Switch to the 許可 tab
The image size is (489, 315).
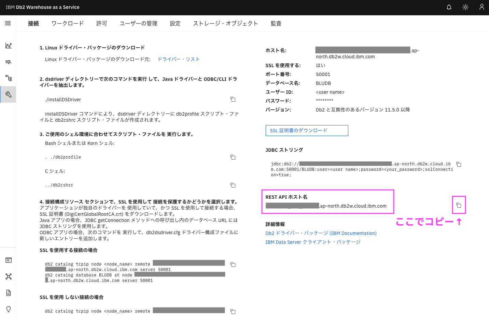click(102, 24)
